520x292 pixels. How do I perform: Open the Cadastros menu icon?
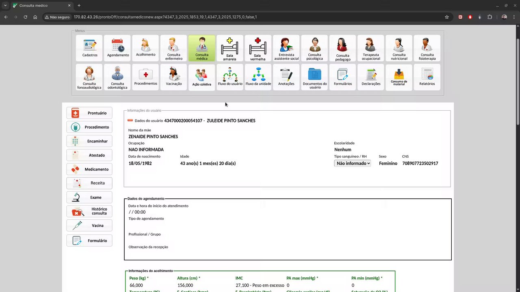pyautogui.click(x=90, y=48)
